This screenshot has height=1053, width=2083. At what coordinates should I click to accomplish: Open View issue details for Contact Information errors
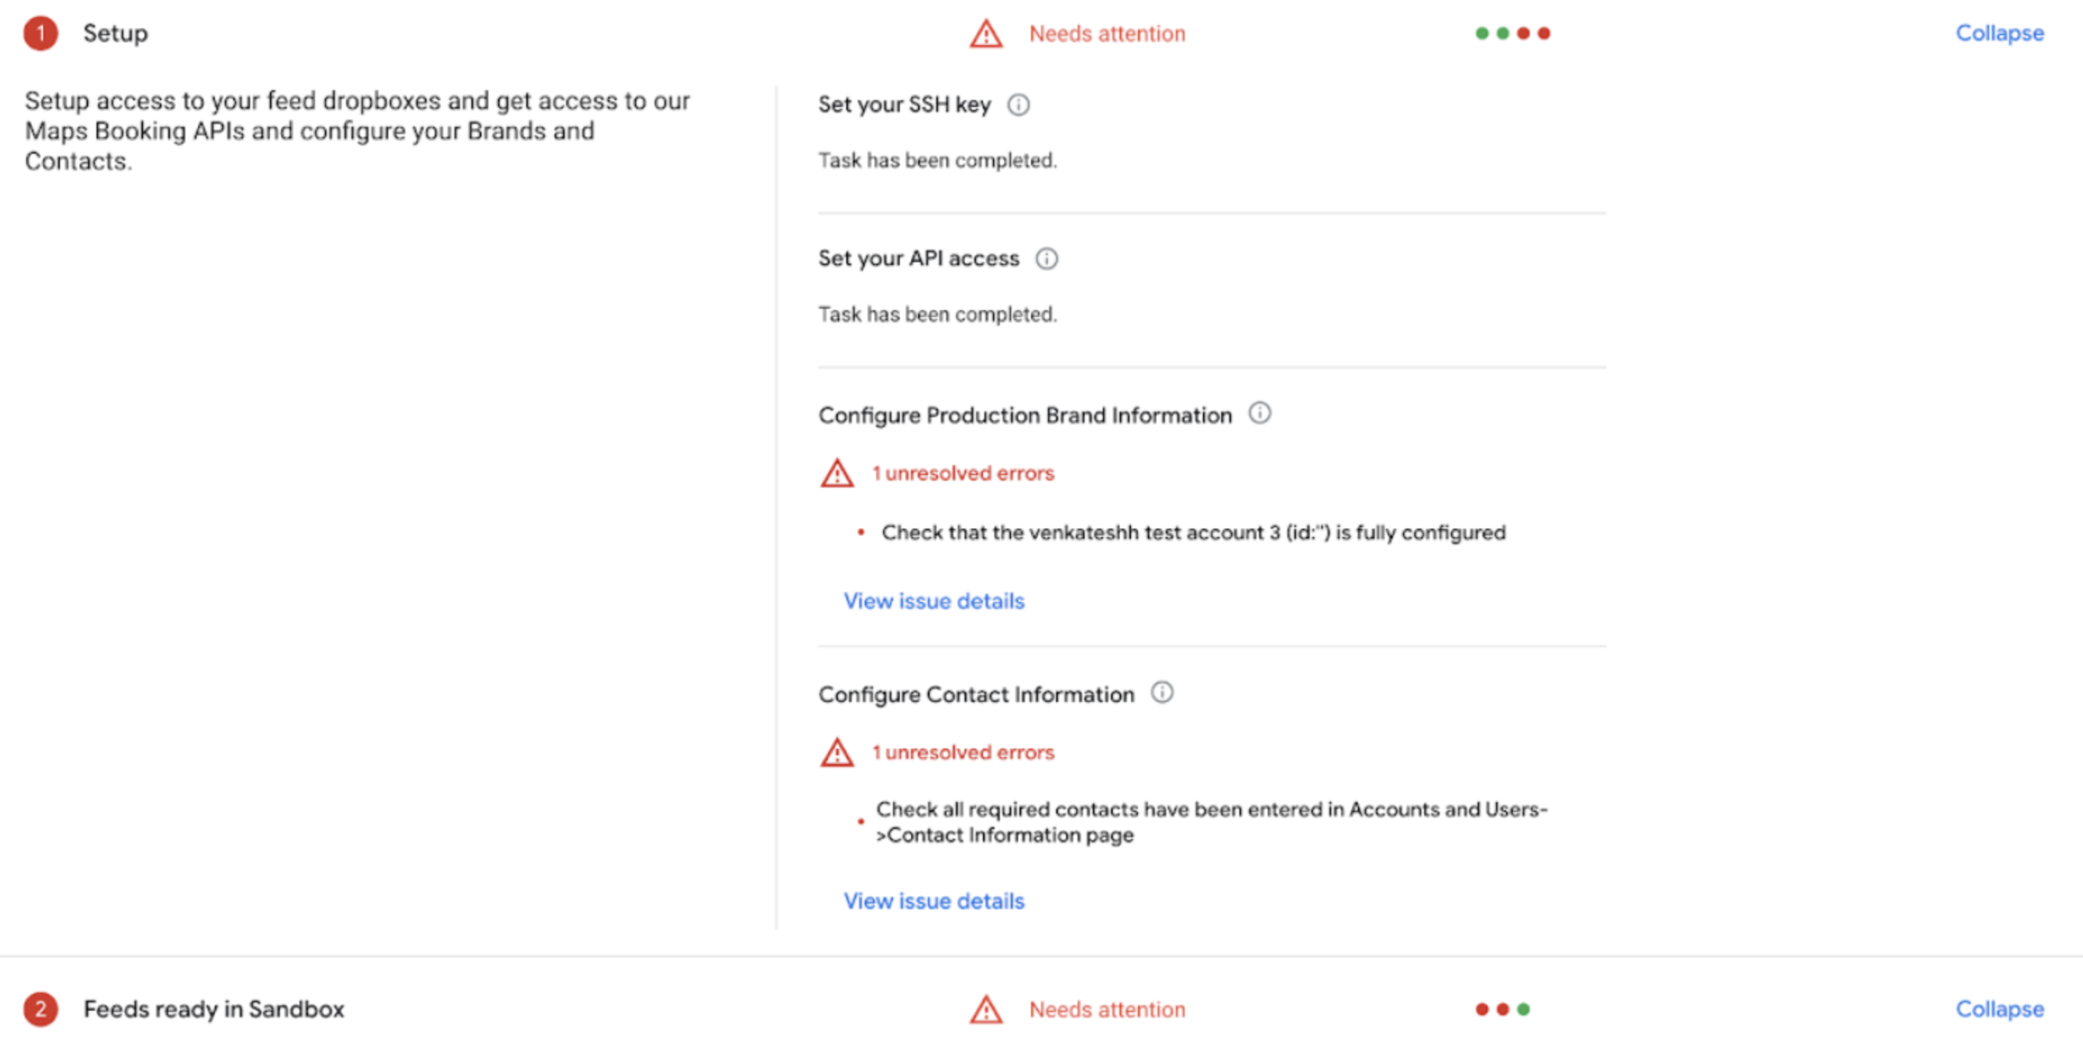click(x=933, y=901)
